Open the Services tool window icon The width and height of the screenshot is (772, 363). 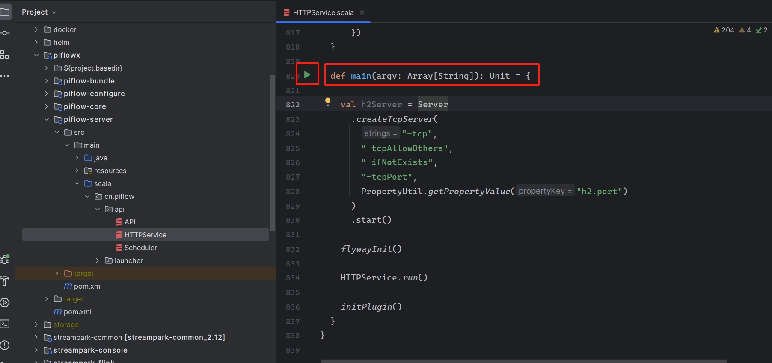5,302
